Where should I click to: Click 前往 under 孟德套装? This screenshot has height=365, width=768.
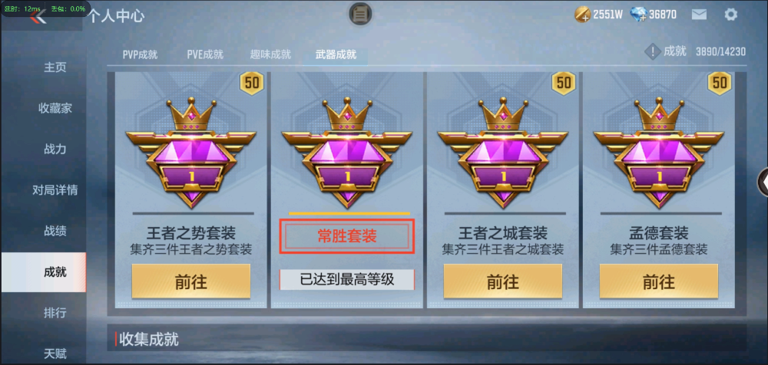click(x=658, y=281)
